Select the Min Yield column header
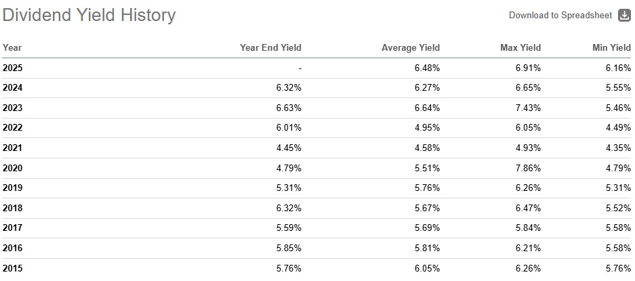This screenshot has height=281, width=635. 611,47
